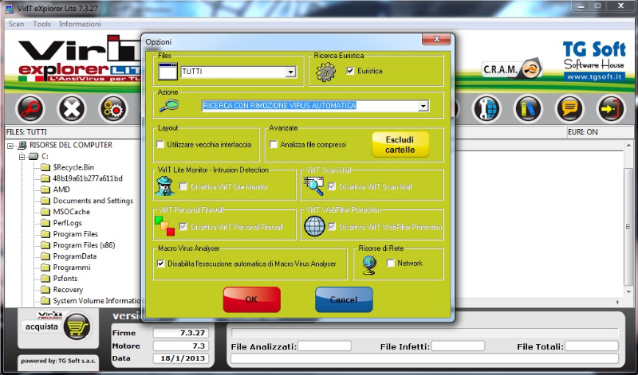Open the Scan menu

(16, 24)
